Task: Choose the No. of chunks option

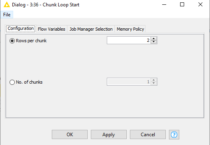Action: coord(12,82)
